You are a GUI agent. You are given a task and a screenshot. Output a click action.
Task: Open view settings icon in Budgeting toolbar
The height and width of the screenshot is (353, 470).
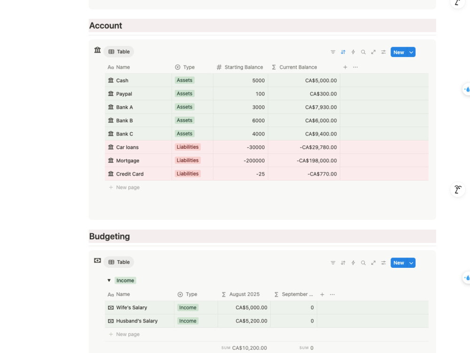click(x=384, y=263)
